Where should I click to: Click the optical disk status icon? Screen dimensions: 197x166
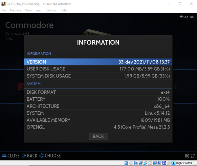pyautogui.click(x=131, y=163)
